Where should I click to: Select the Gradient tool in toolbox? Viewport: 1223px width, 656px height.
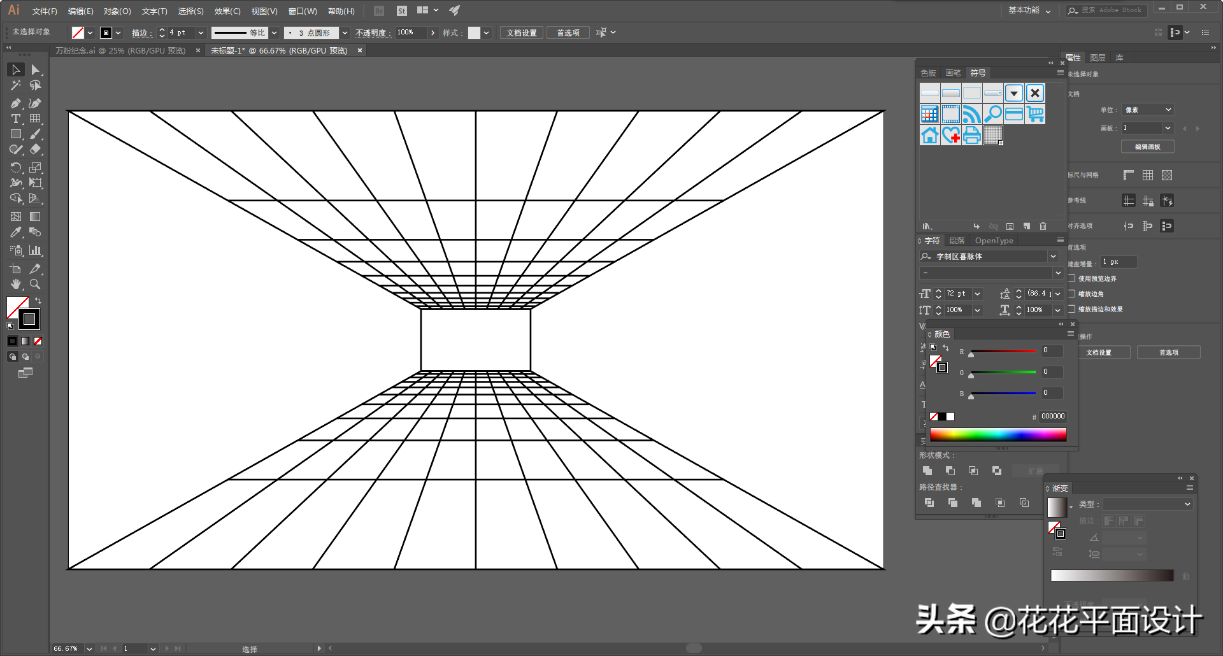pos(36,217)
